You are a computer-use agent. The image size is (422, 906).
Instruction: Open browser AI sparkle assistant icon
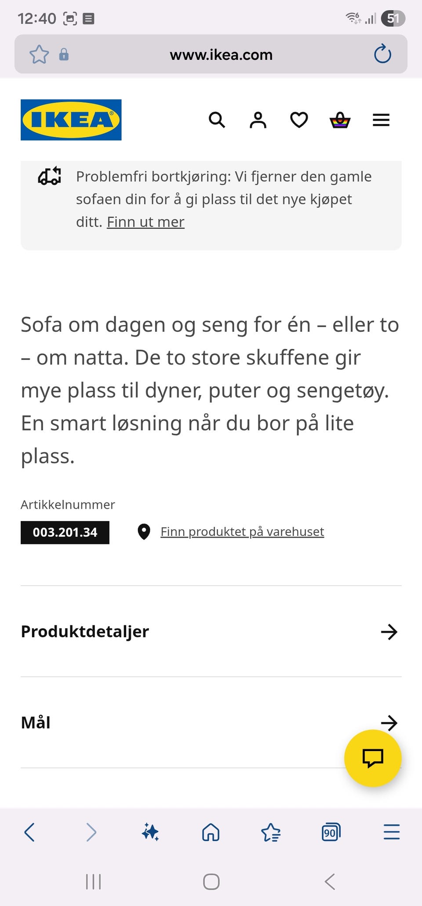(x=150, y=832)
